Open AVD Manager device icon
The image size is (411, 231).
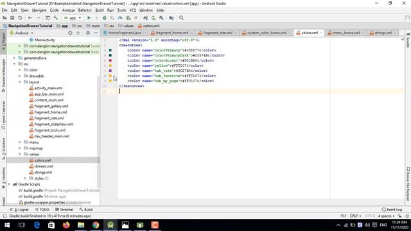pos(153,18)
